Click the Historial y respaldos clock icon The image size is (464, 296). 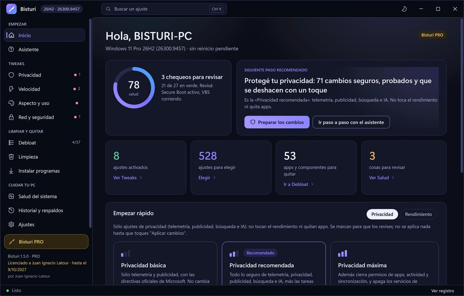click(11, 211)
